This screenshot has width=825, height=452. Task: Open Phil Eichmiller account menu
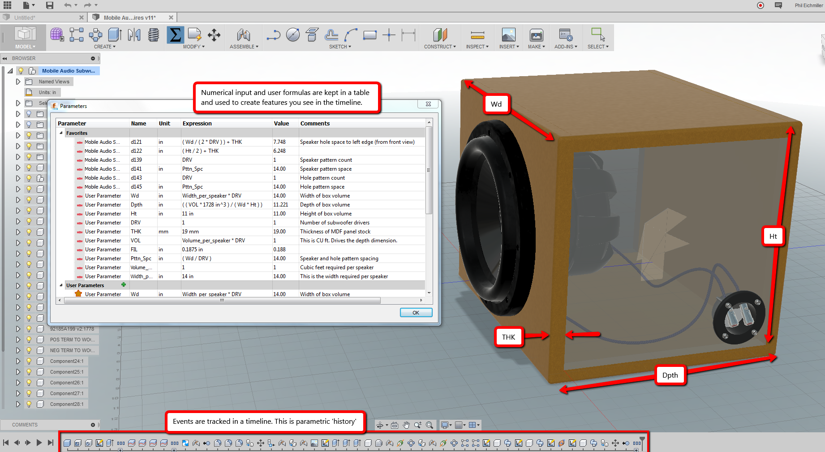(x=809, y=5)
